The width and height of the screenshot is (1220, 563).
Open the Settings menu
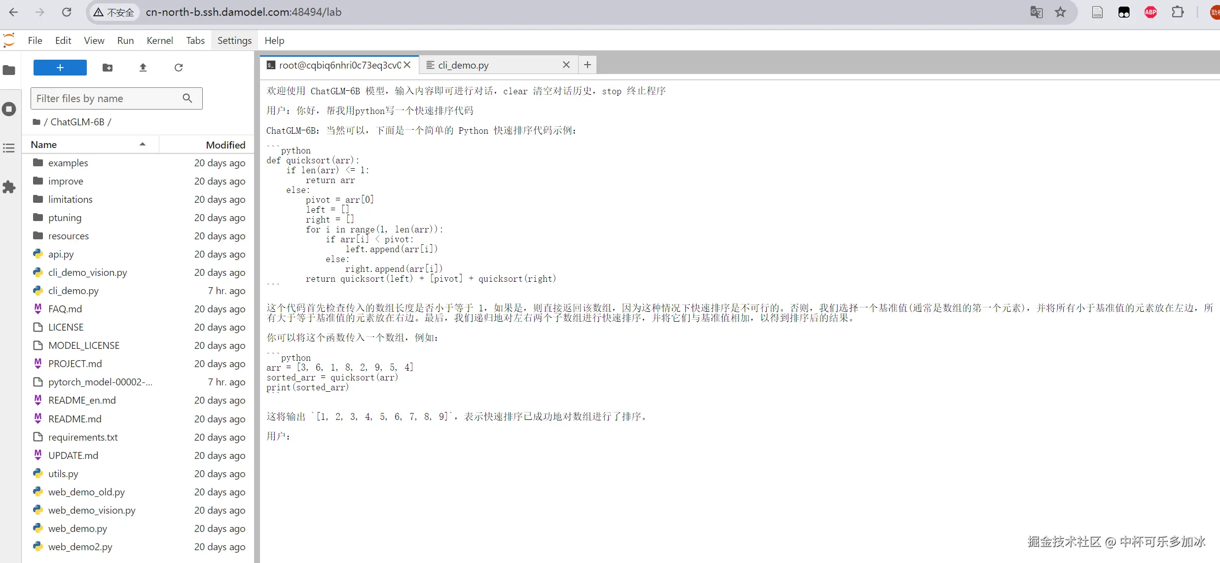234,40
